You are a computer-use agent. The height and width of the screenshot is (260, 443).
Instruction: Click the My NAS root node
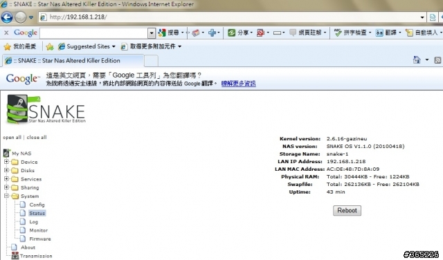click(21, 154)
